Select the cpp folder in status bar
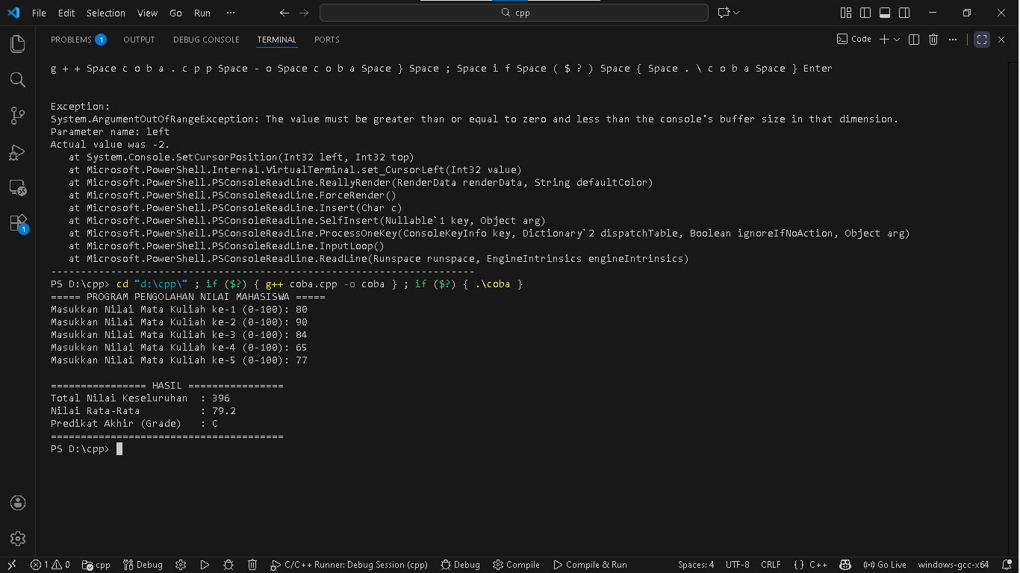 pos(96,565)
